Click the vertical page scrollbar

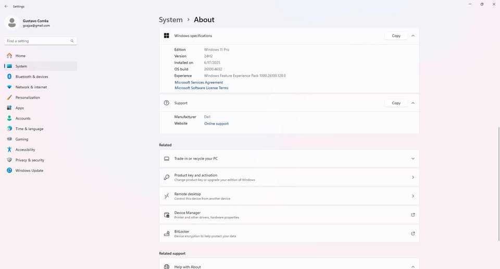[x=498, y=184]
